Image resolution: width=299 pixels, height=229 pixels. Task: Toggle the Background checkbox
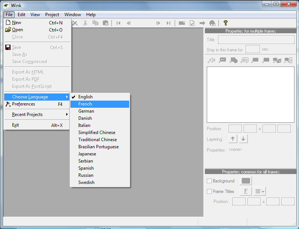pos(209,181)
